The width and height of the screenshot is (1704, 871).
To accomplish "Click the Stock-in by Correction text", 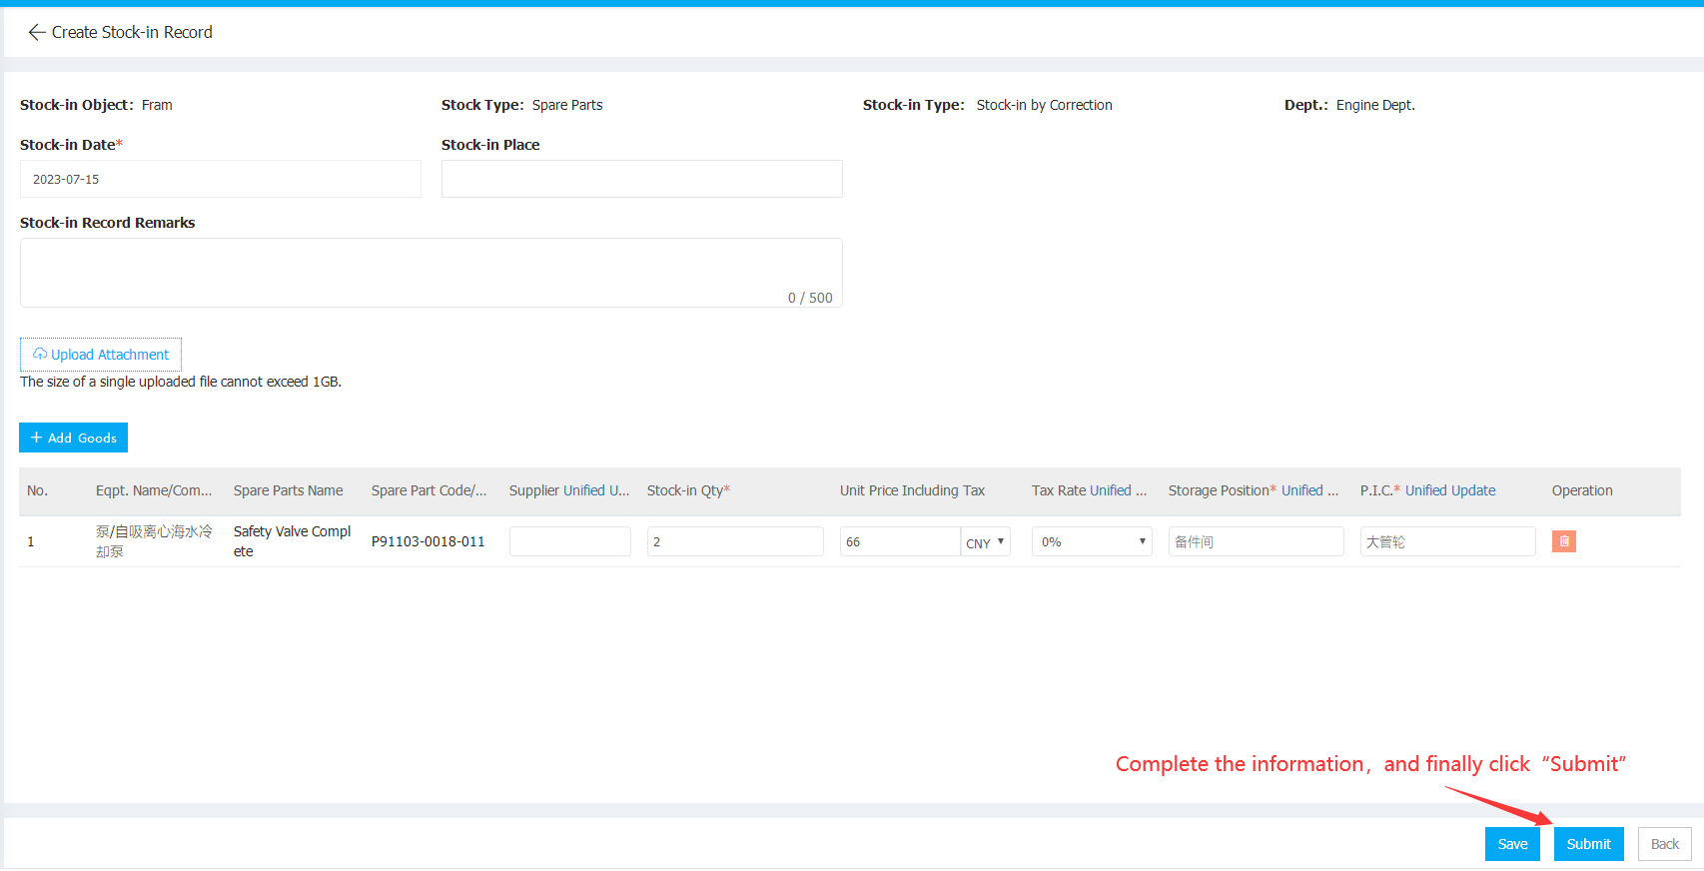I will pos(1044,105).
